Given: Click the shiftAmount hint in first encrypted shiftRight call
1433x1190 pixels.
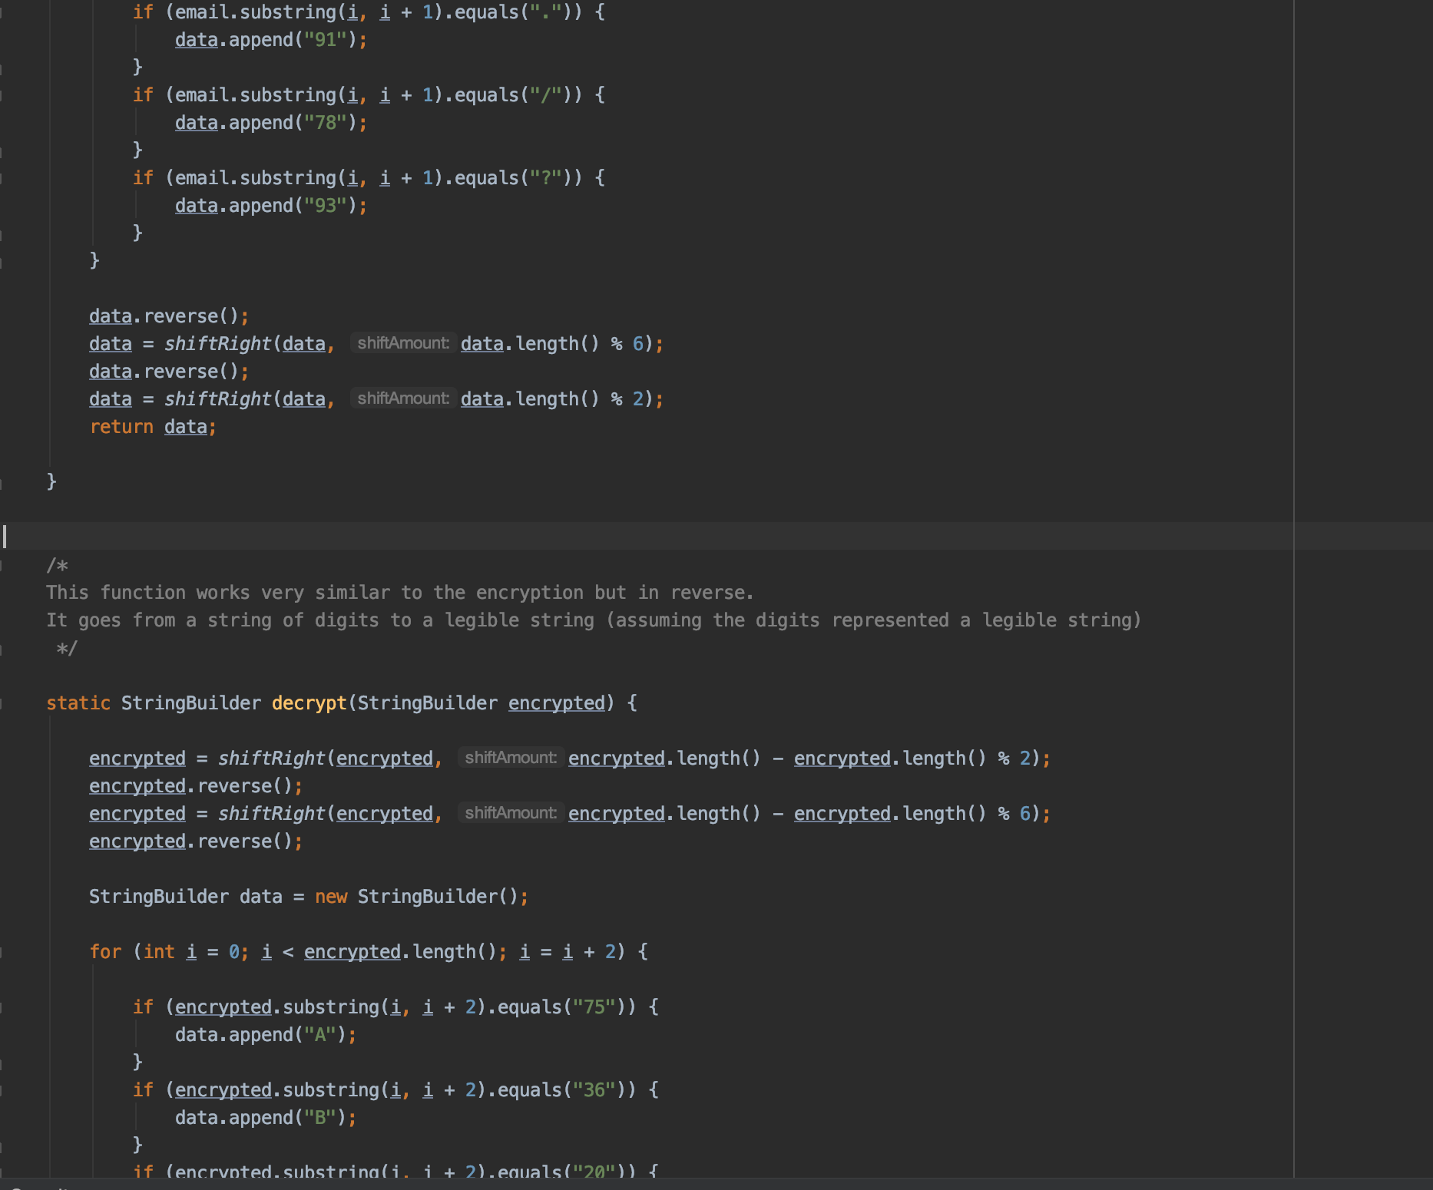Looking at the screenshot, I should pyautogui.click(x=511, y=758).
